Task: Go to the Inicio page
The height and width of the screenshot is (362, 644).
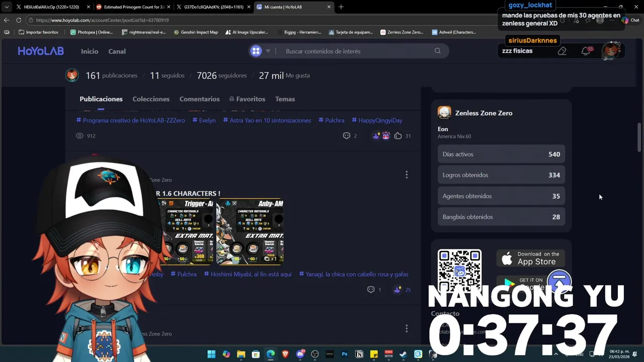Action: (x=90, y=51)
